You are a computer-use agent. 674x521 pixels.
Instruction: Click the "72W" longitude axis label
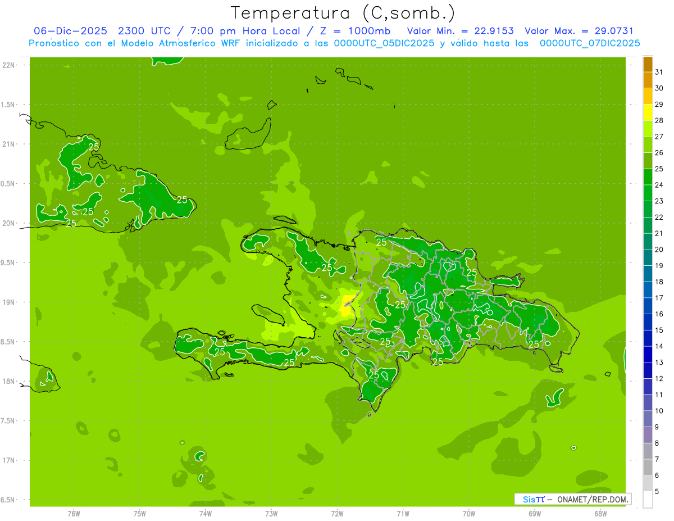[x=337, y=514]
